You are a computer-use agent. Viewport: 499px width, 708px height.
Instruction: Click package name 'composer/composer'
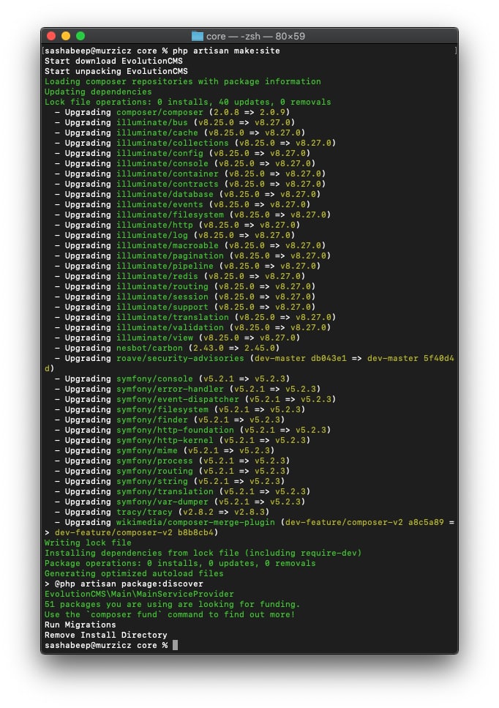click(160, 113)
